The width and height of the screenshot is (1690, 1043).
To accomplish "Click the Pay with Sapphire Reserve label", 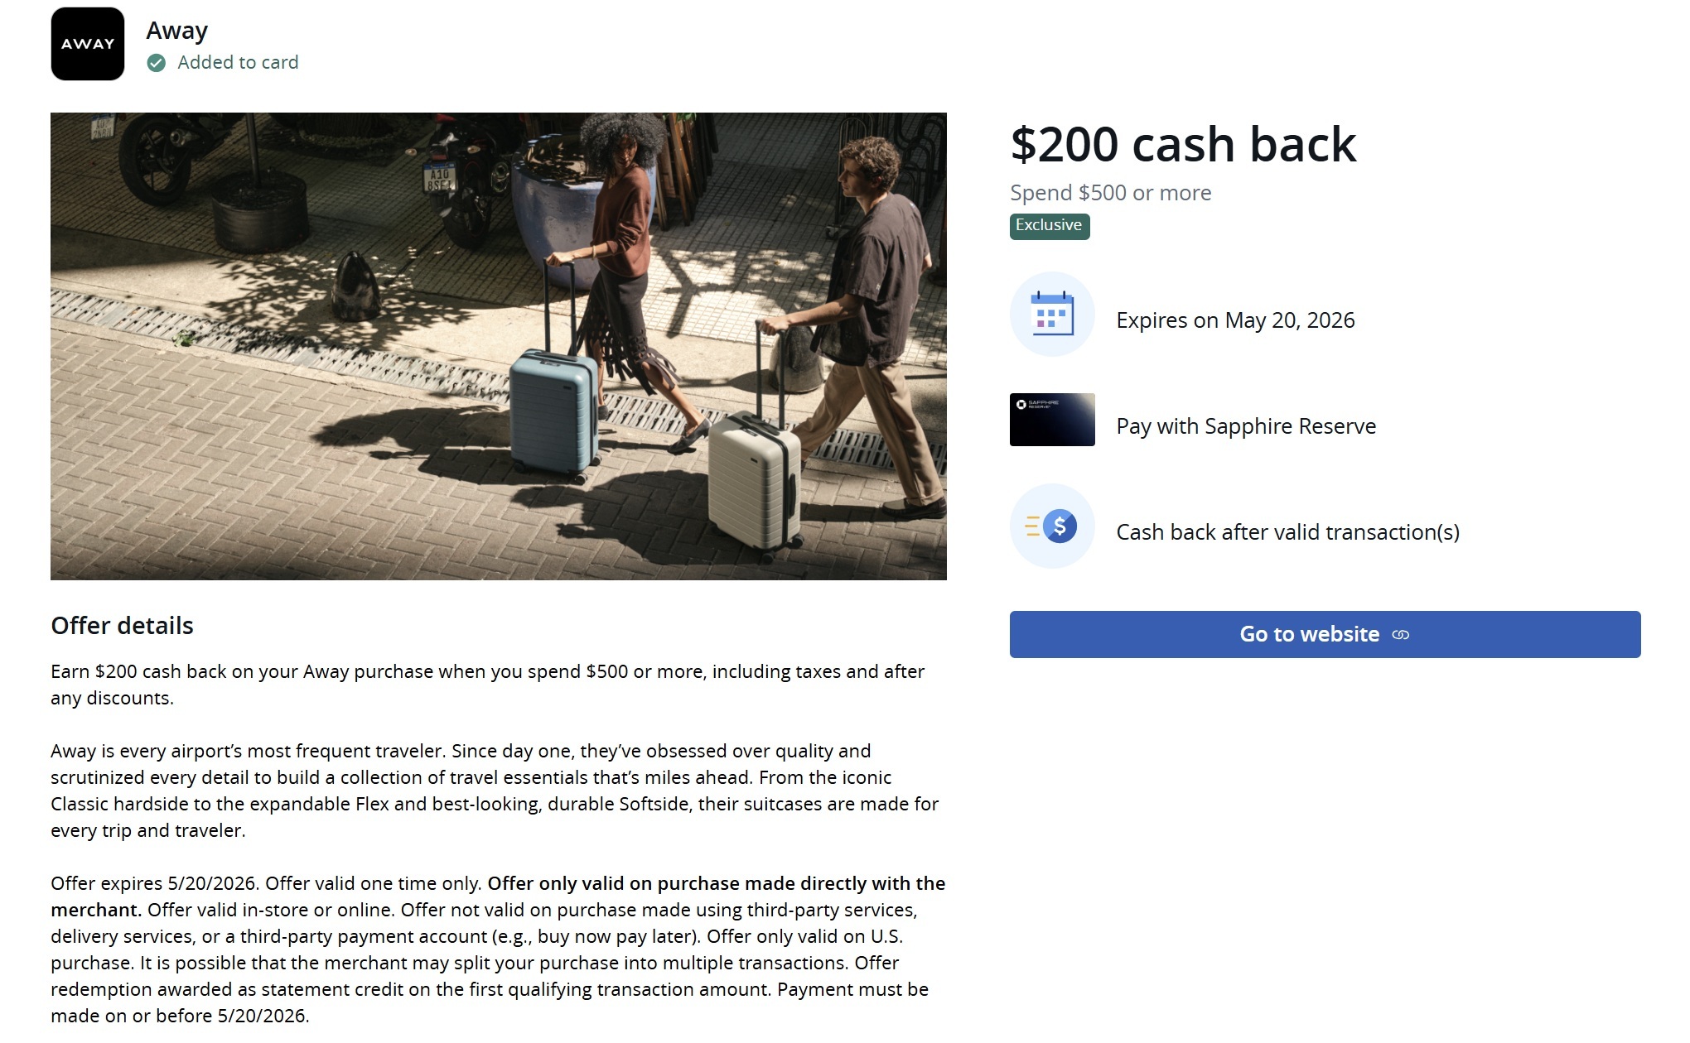I will point(1246,426).
